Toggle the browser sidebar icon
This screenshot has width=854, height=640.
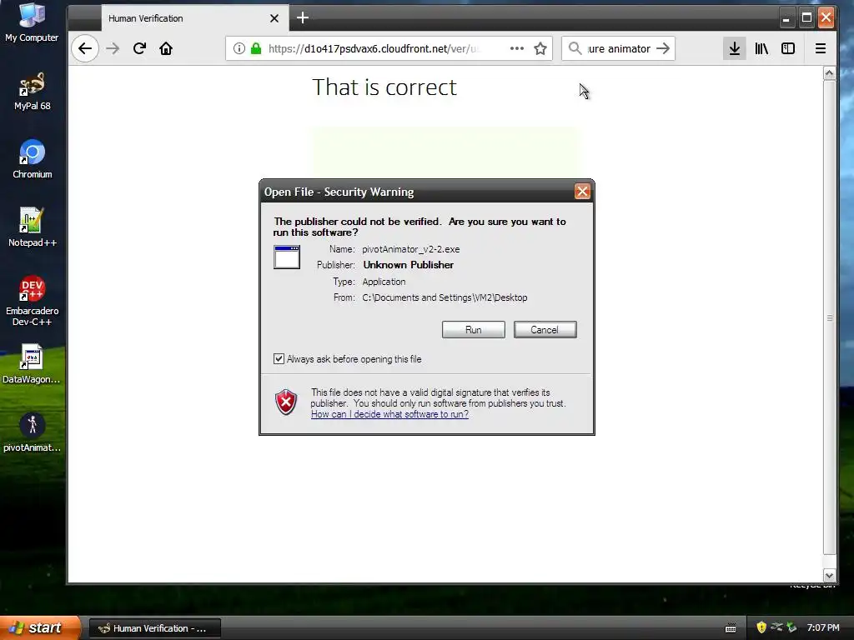pos(788,48)
